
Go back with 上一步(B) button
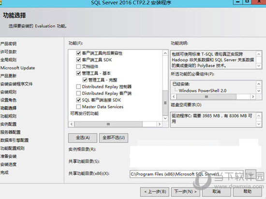(155, 192)
